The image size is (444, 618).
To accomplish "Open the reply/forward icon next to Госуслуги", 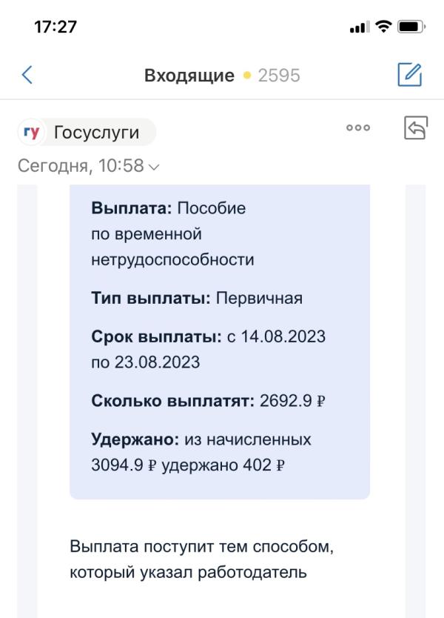I will pyautogui.click(x=417, y=127).
